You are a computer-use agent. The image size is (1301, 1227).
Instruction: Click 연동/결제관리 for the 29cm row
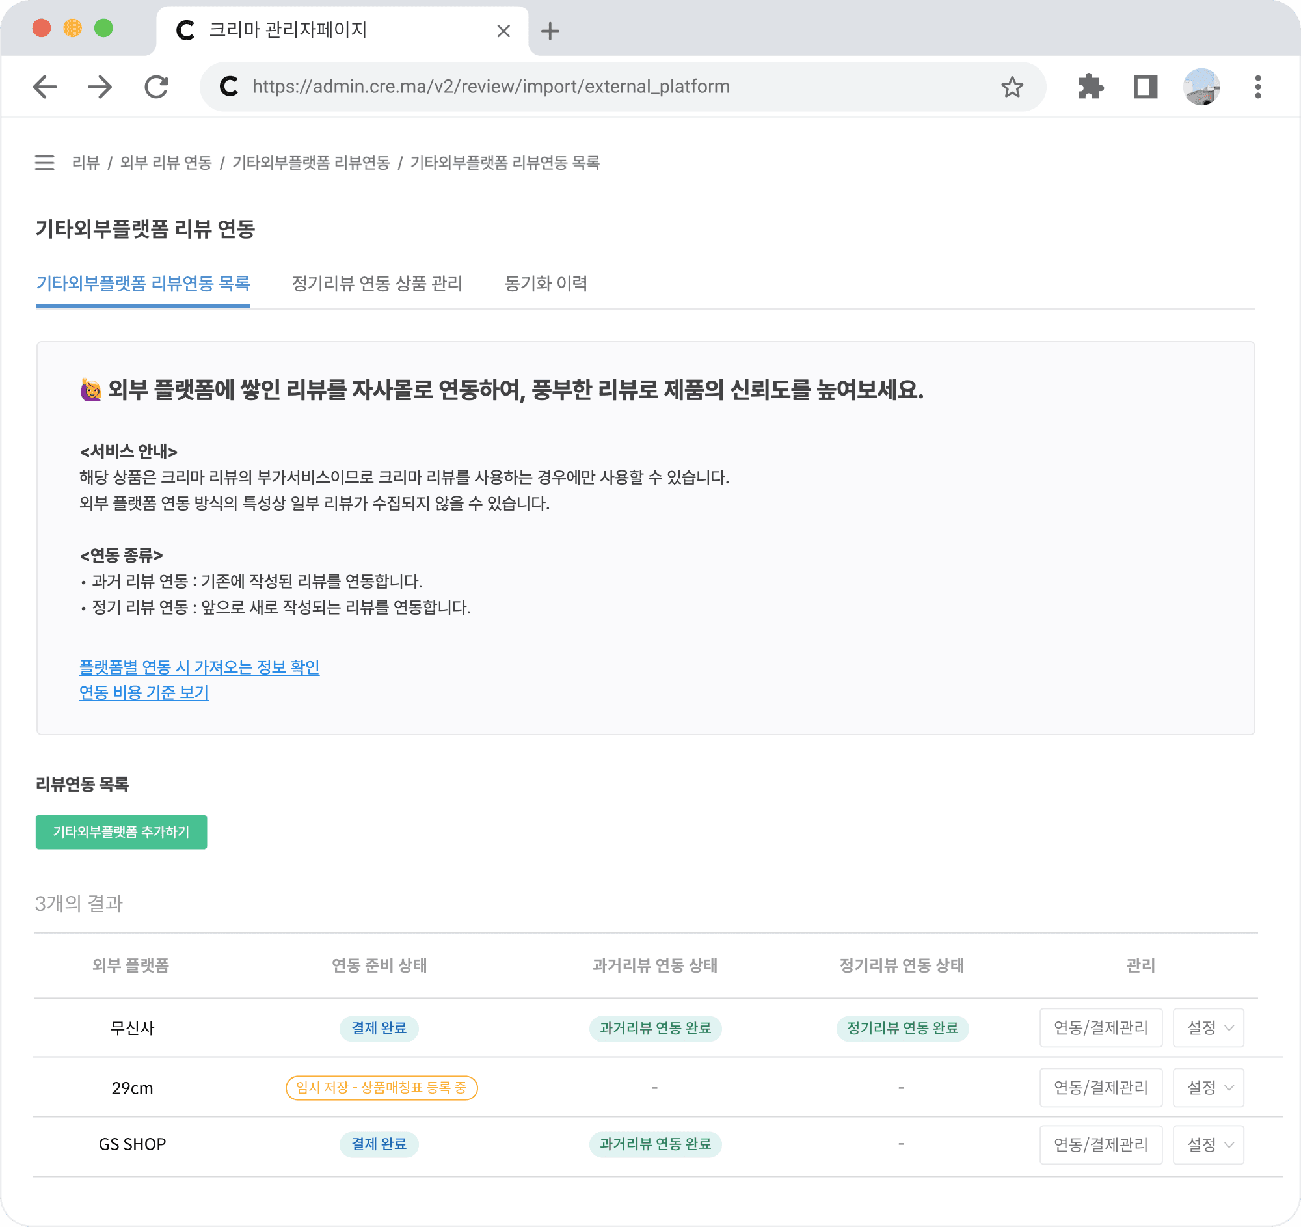[1101, 1088]
